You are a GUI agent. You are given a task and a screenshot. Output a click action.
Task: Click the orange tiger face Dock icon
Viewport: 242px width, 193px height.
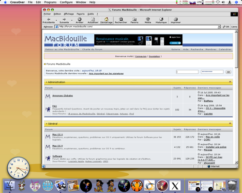[x=137, y=185]
